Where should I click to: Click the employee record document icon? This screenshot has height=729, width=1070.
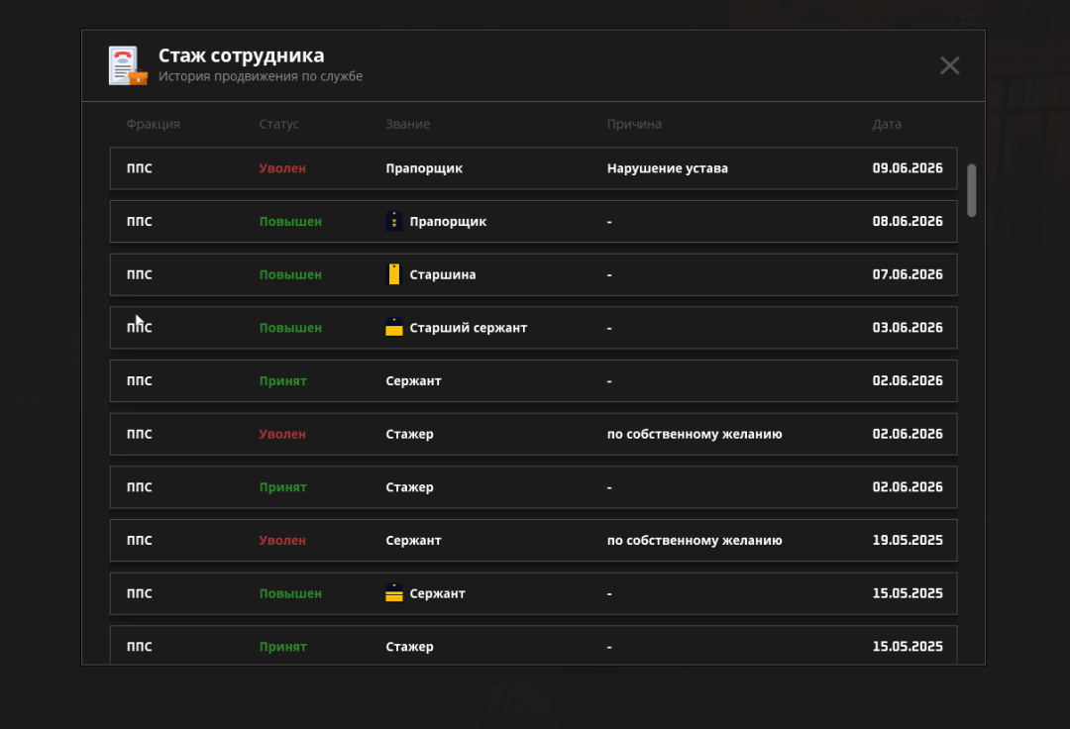[x=128, y=65]
